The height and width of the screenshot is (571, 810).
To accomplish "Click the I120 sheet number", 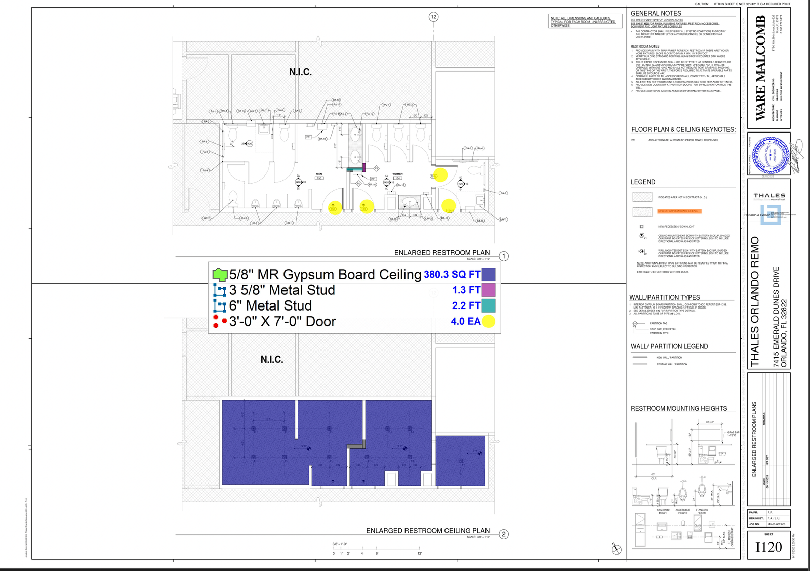I will pos(768,547).
